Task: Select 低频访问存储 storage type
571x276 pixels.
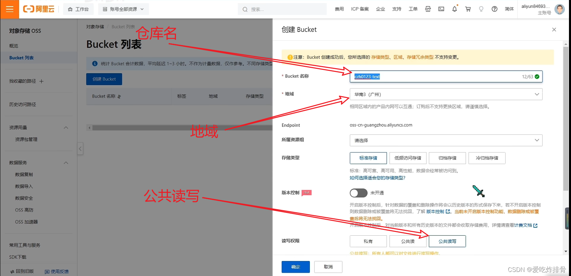Action: tap(408, 158)
